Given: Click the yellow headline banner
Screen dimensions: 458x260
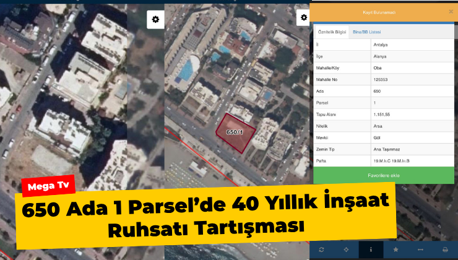Looking at the screenshot, I should (x=205, y=215).
